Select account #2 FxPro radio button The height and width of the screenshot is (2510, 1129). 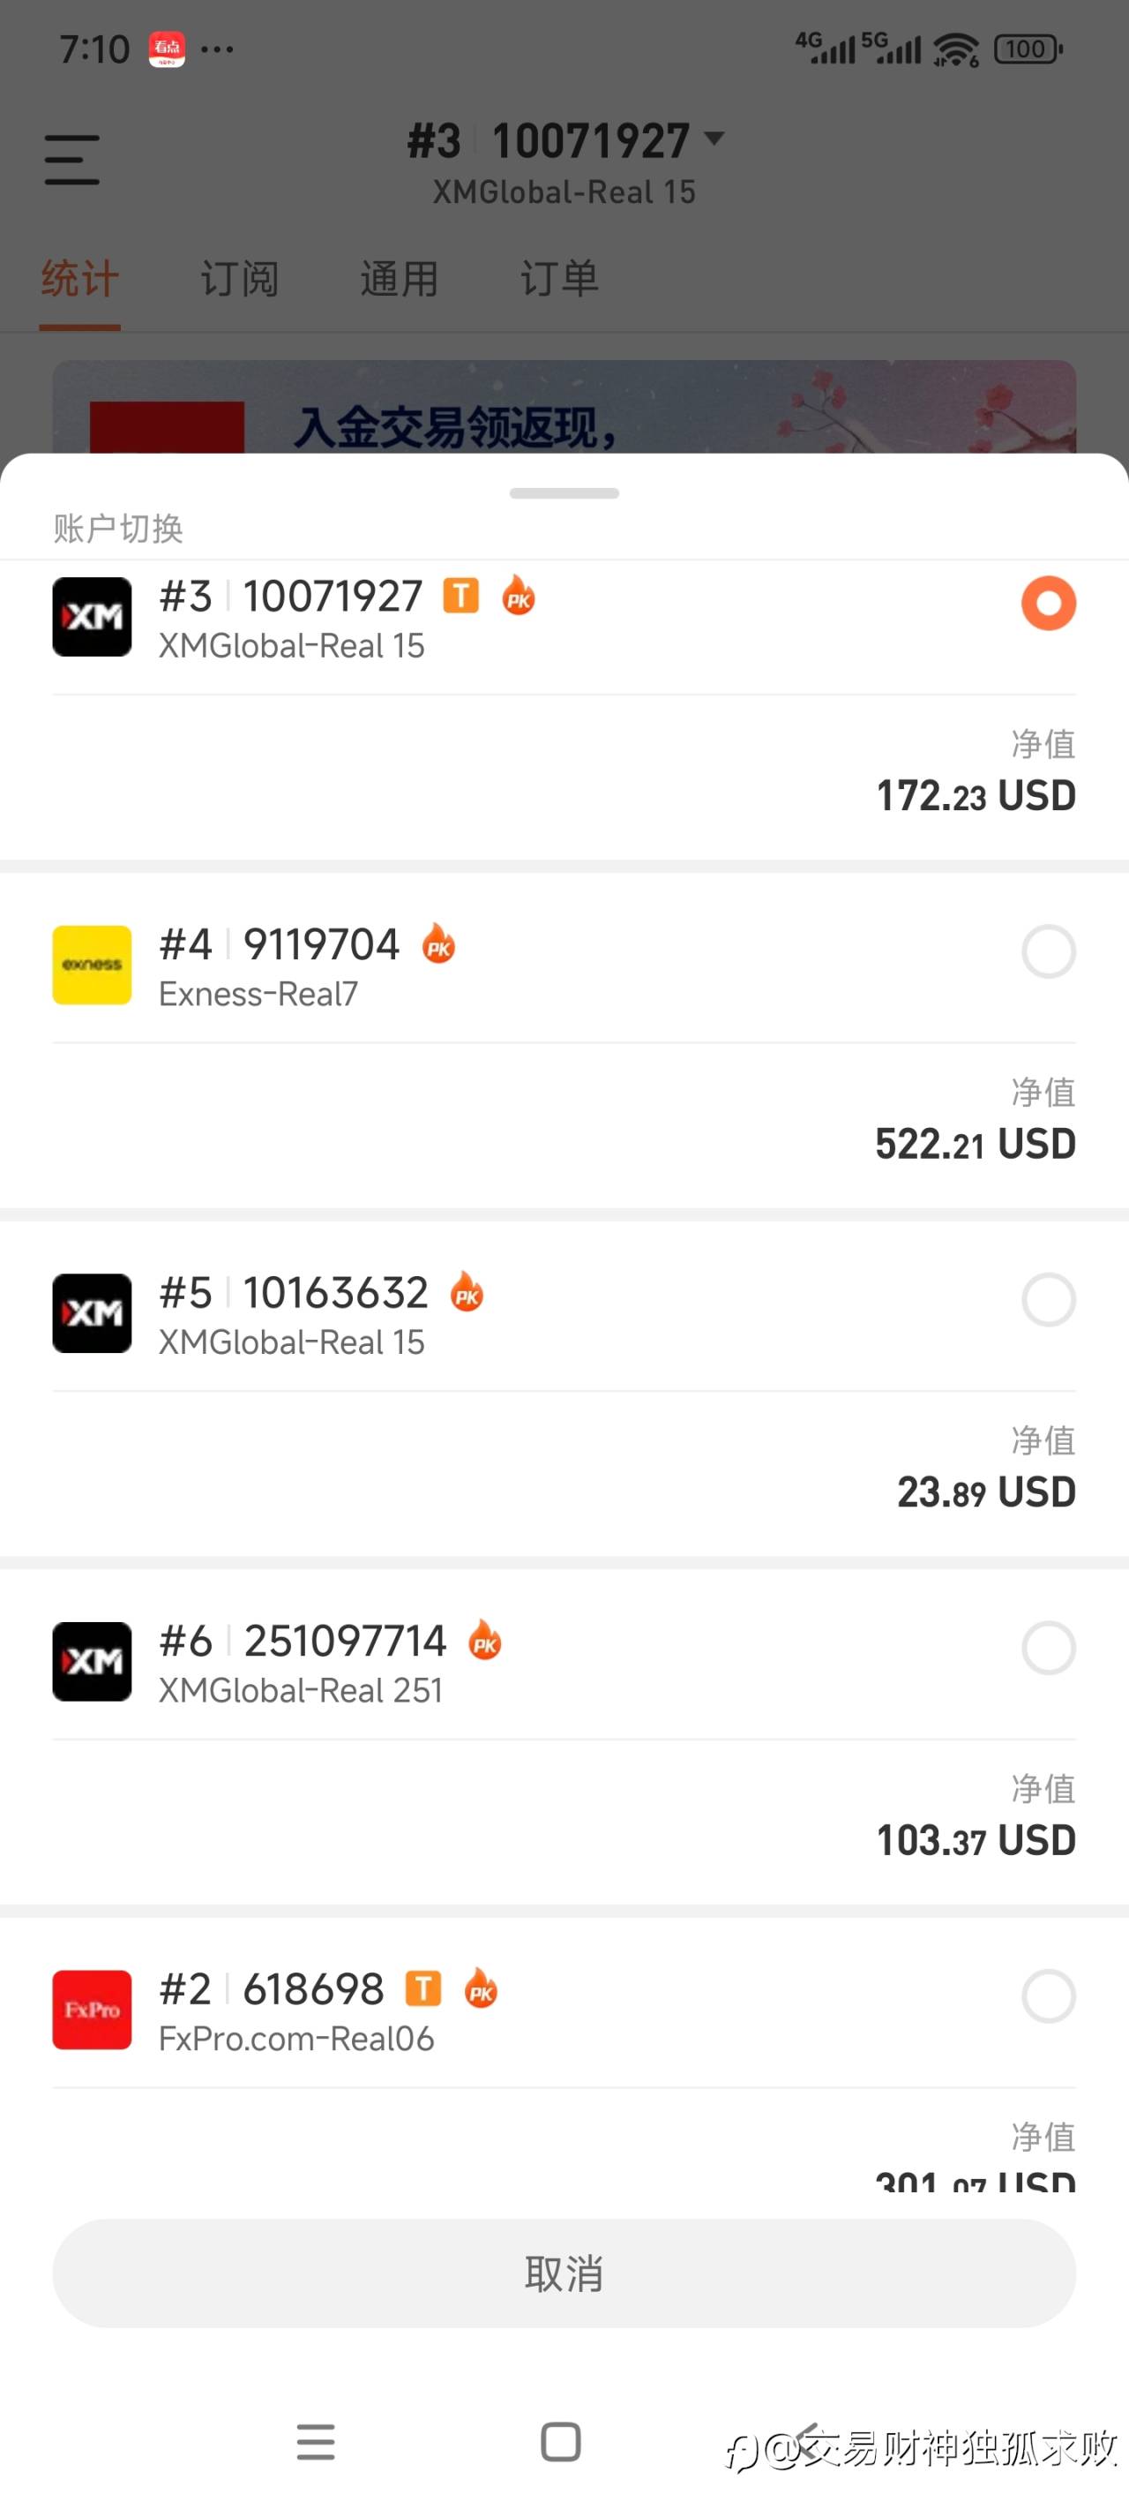1048,1995
